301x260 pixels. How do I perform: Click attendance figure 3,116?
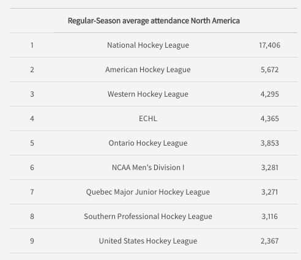pyautogui.click(x=270, y=217)
